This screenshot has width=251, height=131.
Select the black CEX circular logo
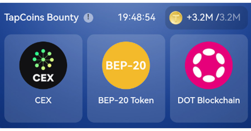43,65
